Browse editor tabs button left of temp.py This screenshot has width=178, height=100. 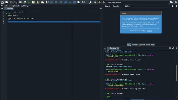[x=2, y=9]
